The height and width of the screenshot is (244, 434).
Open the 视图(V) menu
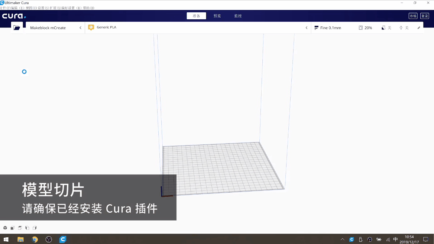pyautogui.click(x=31, y=8)
